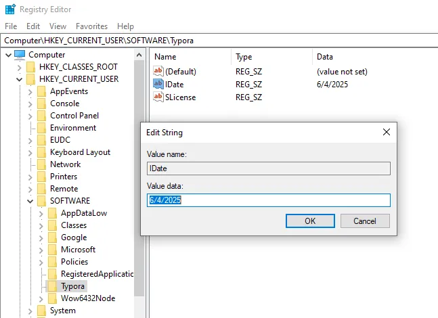Expand the AppEvents key
This screenshot has width=438, height=318.
point(30,91)
